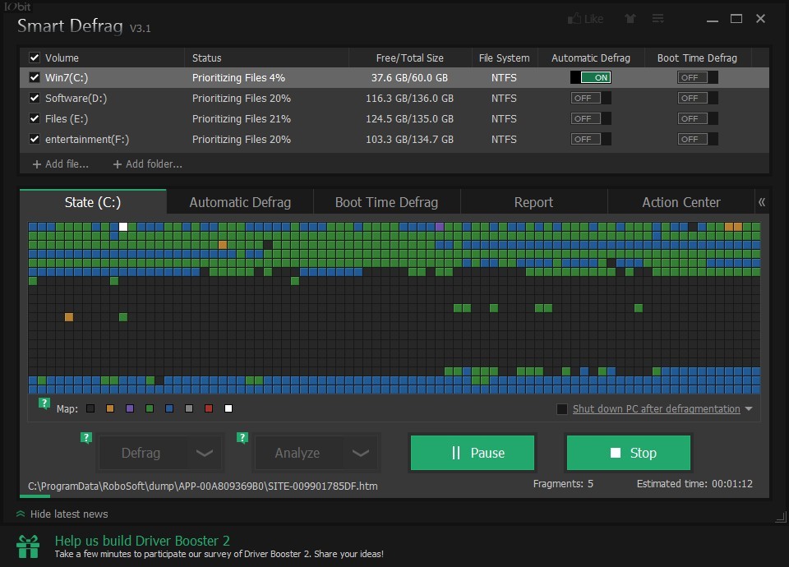789x567 pixels.
Task: Click the help icon next to Defrag
Action: 86,438
